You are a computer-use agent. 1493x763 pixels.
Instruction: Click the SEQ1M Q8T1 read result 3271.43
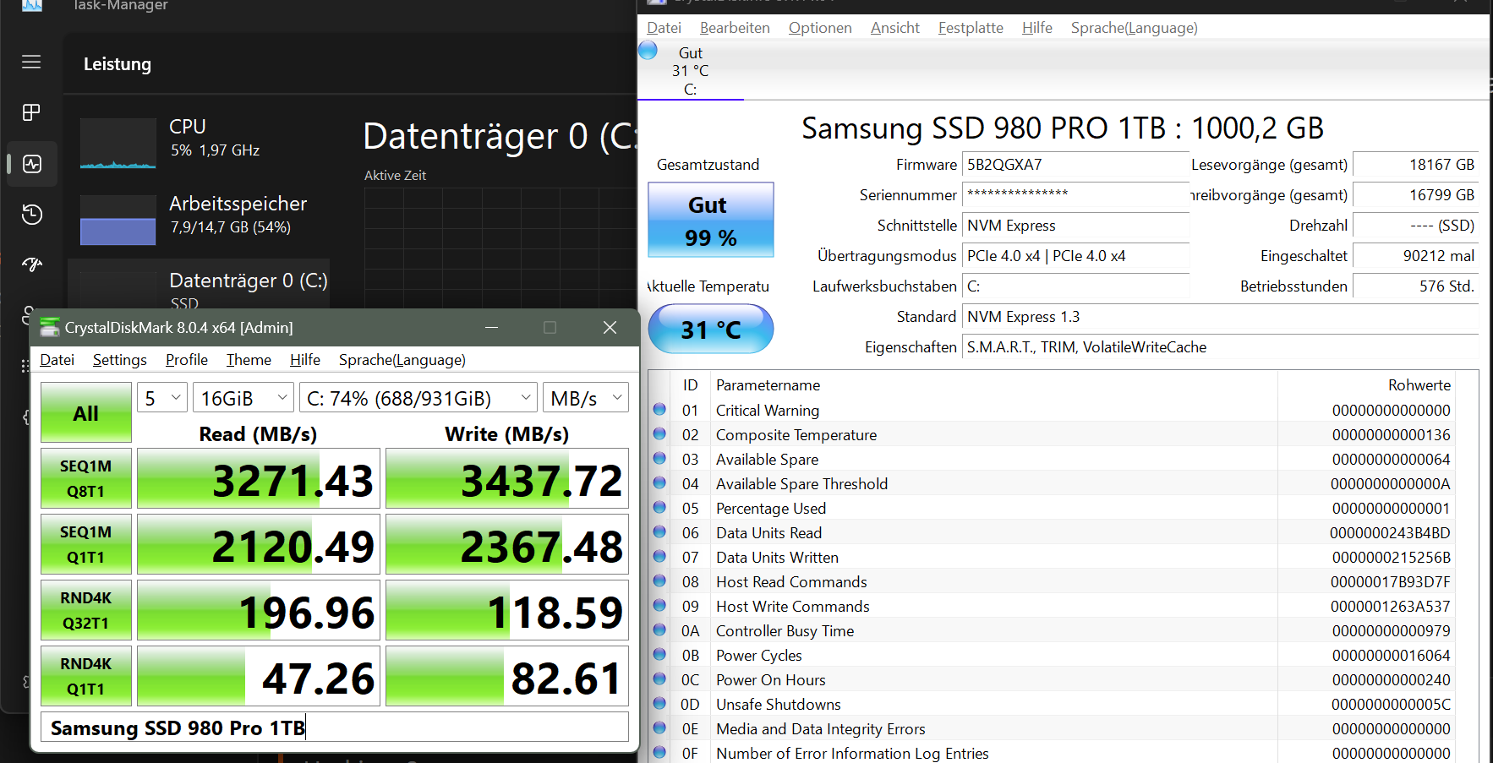tap(259, 478)
